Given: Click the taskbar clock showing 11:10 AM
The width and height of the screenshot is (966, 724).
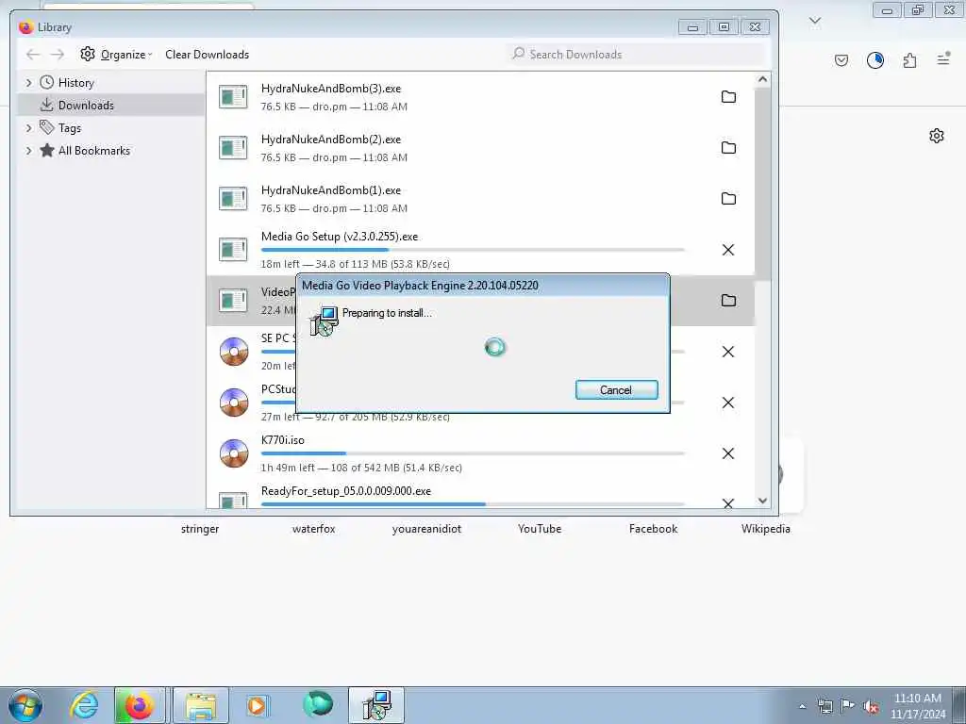Looking at the screenshot, I should click(917, 706).
